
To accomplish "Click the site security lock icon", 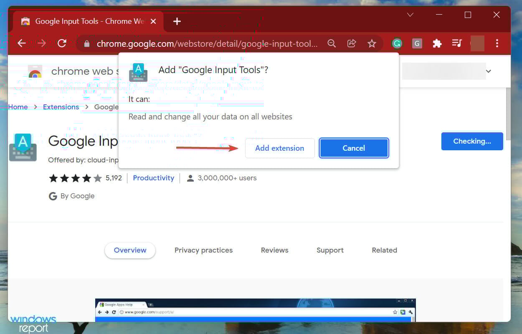I will tap(86, 43).
